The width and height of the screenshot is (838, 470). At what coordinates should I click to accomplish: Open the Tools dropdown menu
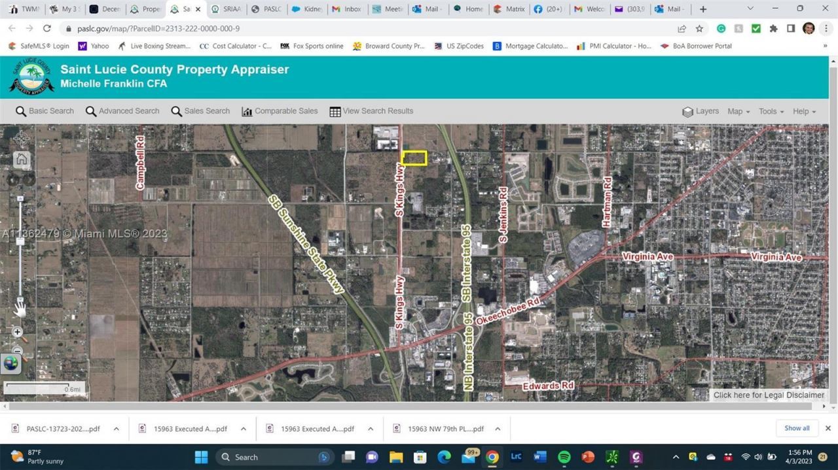771,111
